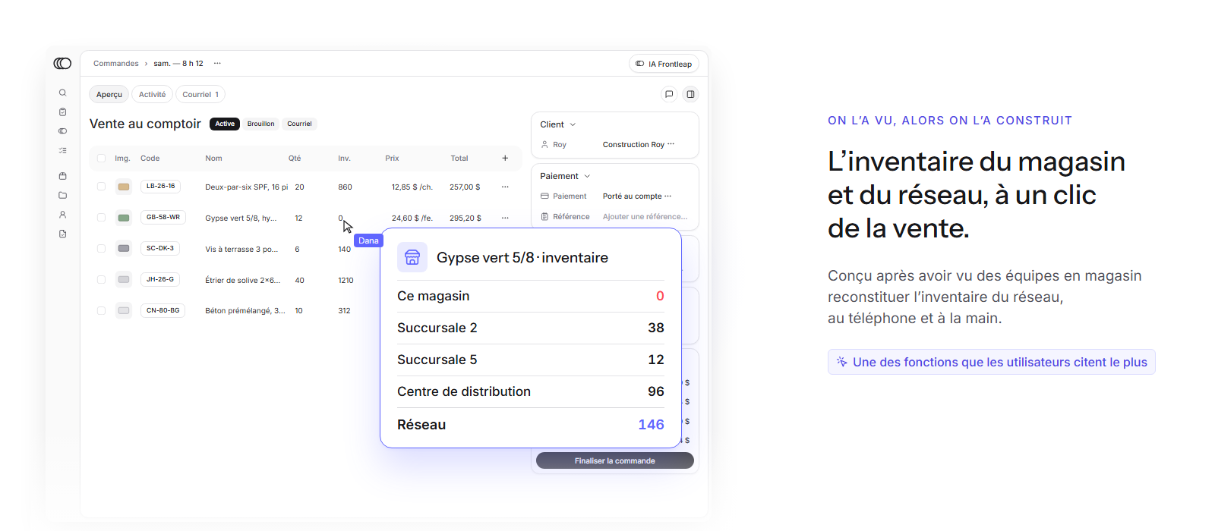The height and width of the screenshot is (531, 1215).
Task: Click the store icon in the inventaire popup
Action: point(412,257)
